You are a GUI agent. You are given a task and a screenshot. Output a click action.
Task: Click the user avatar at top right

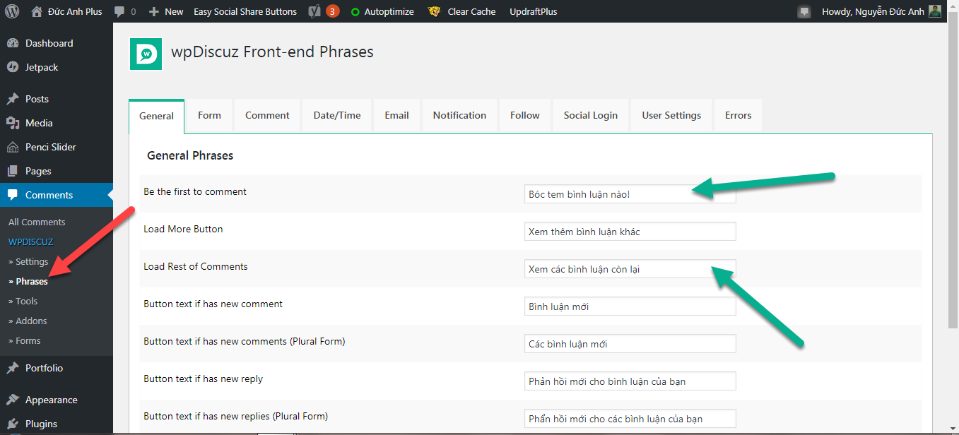(934, 11)
